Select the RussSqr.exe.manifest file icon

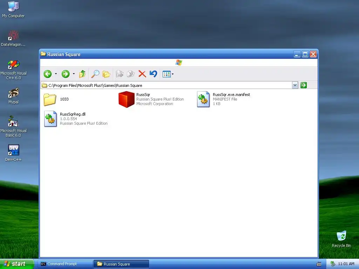tap(203, 99)
